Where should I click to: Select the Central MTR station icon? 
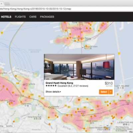pos(23,96)
